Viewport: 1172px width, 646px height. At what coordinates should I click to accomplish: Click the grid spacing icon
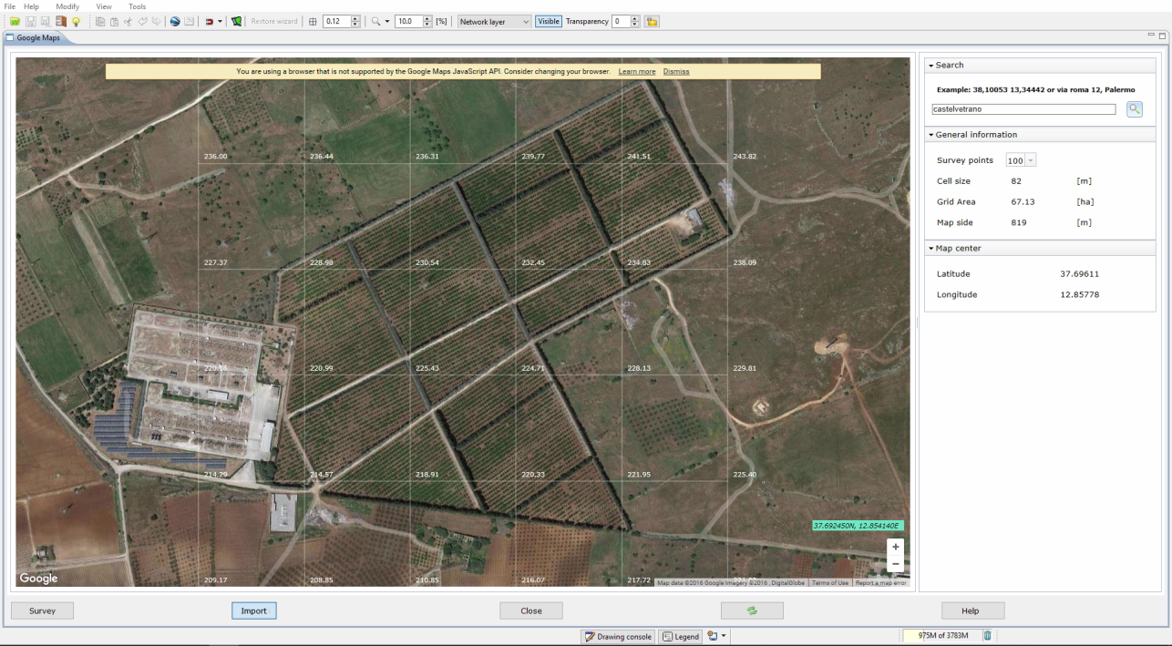[314, 21]
